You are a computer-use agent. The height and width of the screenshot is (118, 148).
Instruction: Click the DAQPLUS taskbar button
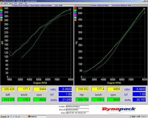[x=37, y=117]
